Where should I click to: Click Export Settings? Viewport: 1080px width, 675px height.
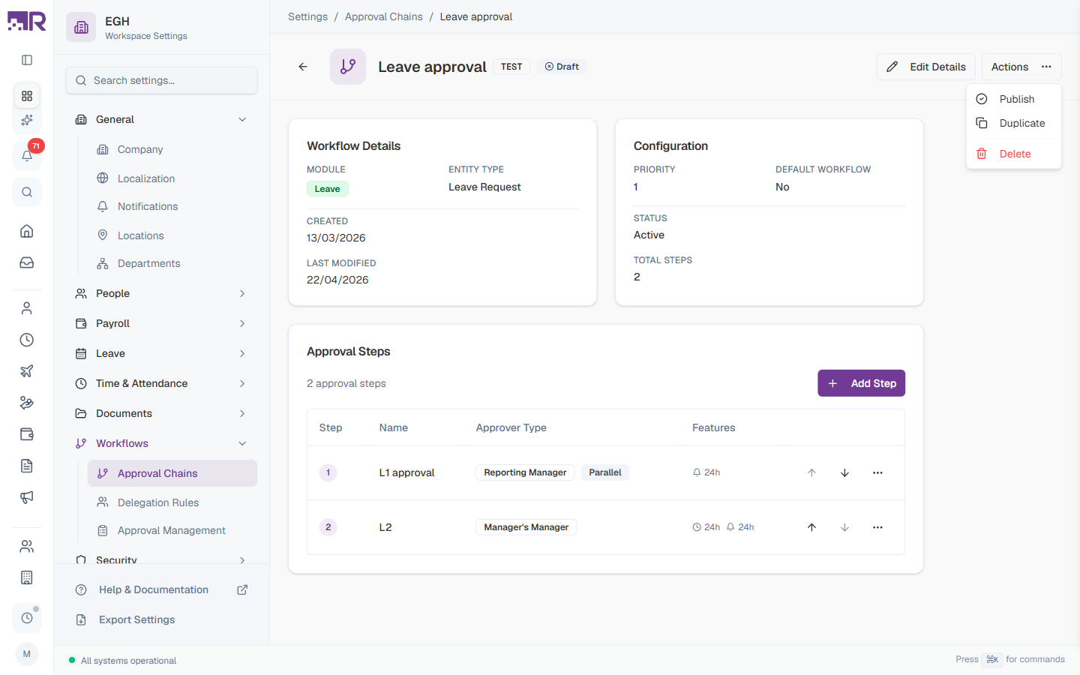(x=162, y=619)
